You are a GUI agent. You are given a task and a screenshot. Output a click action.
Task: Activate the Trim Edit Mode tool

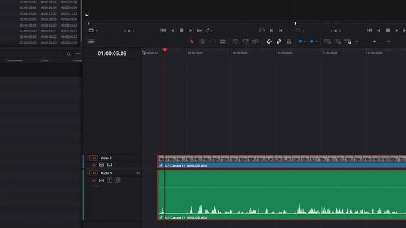(202, 42)
